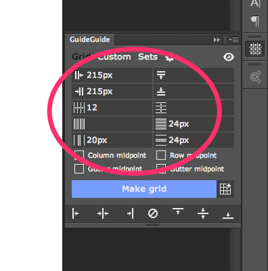The width and height of the screenshot is (268, 271).
Task: Open GuideGuide panel flyout menu
Action: [233, 39]
